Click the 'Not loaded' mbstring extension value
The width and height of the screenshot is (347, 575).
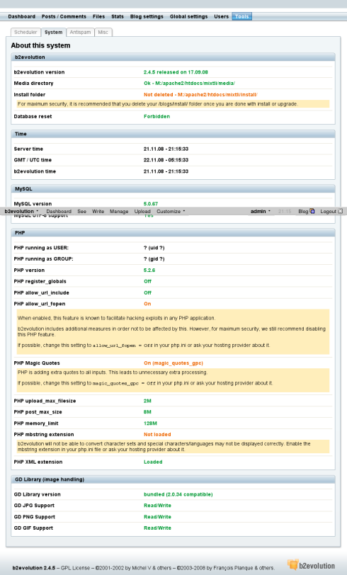click(157, 435)
